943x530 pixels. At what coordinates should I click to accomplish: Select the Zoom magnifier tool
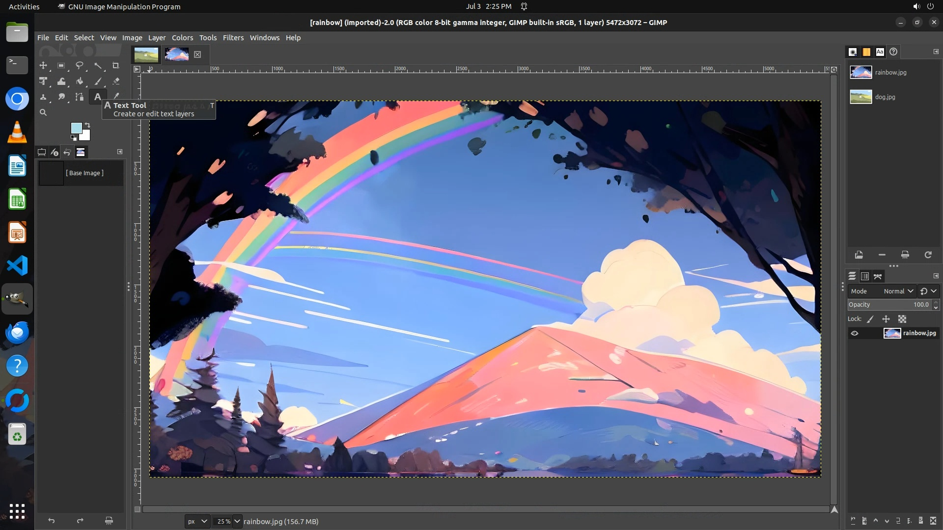point(43,112)
